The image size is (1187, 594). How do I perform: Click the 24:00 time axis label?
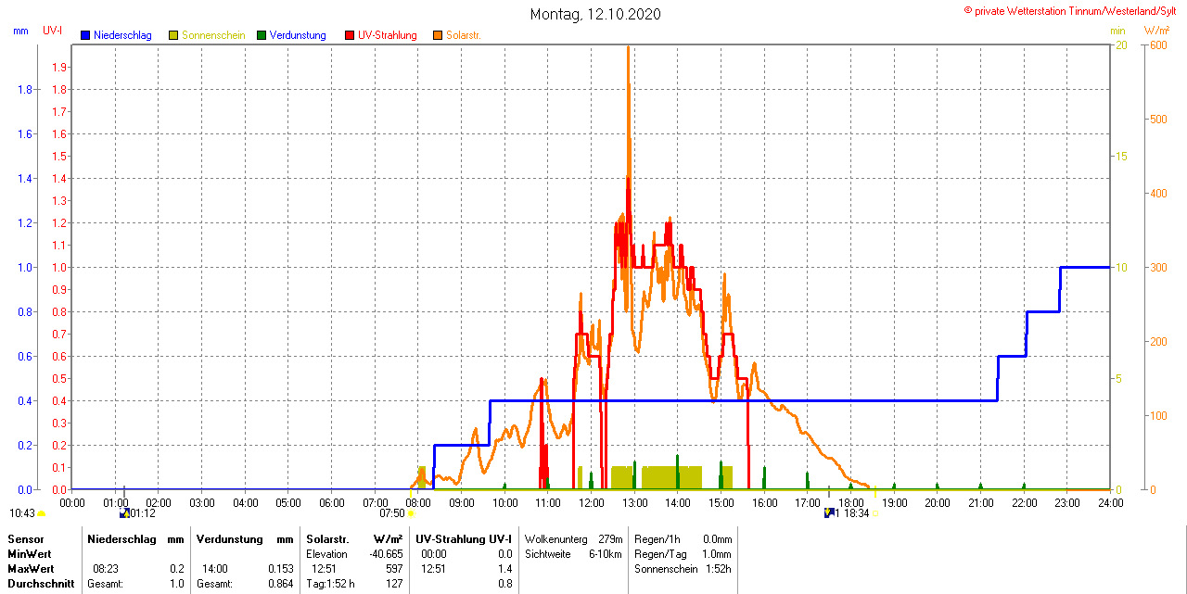click(x=1110, y=502)
